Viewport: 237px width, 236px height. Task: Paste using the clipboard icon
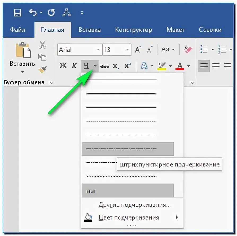click(23, 50)
